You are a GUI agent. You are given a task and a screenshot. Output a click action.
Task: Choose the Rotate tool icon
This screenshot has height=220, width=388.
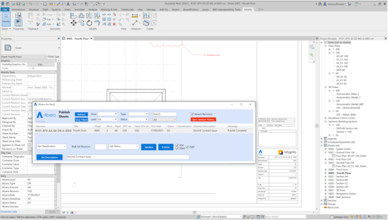pos(89,23)
